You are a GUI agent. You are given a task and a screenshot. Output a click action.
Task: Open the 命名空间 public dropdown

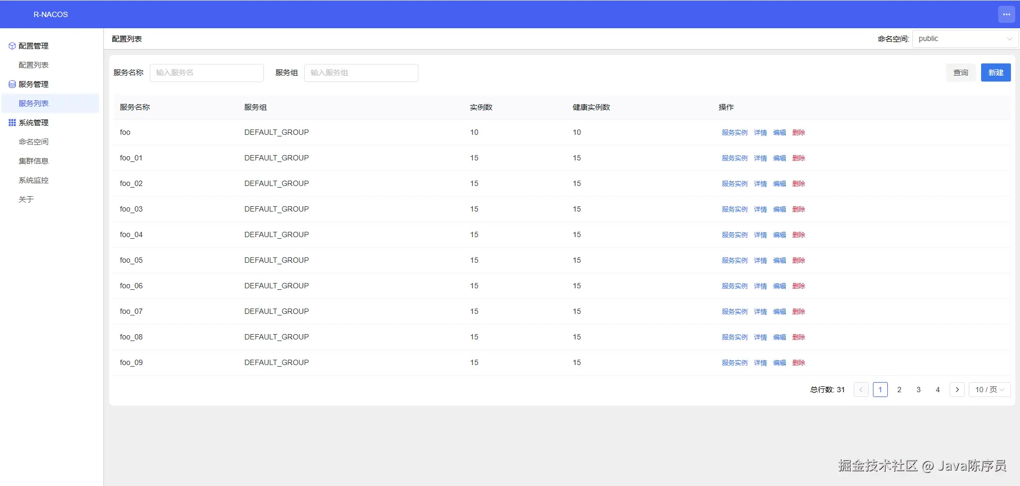965,39
